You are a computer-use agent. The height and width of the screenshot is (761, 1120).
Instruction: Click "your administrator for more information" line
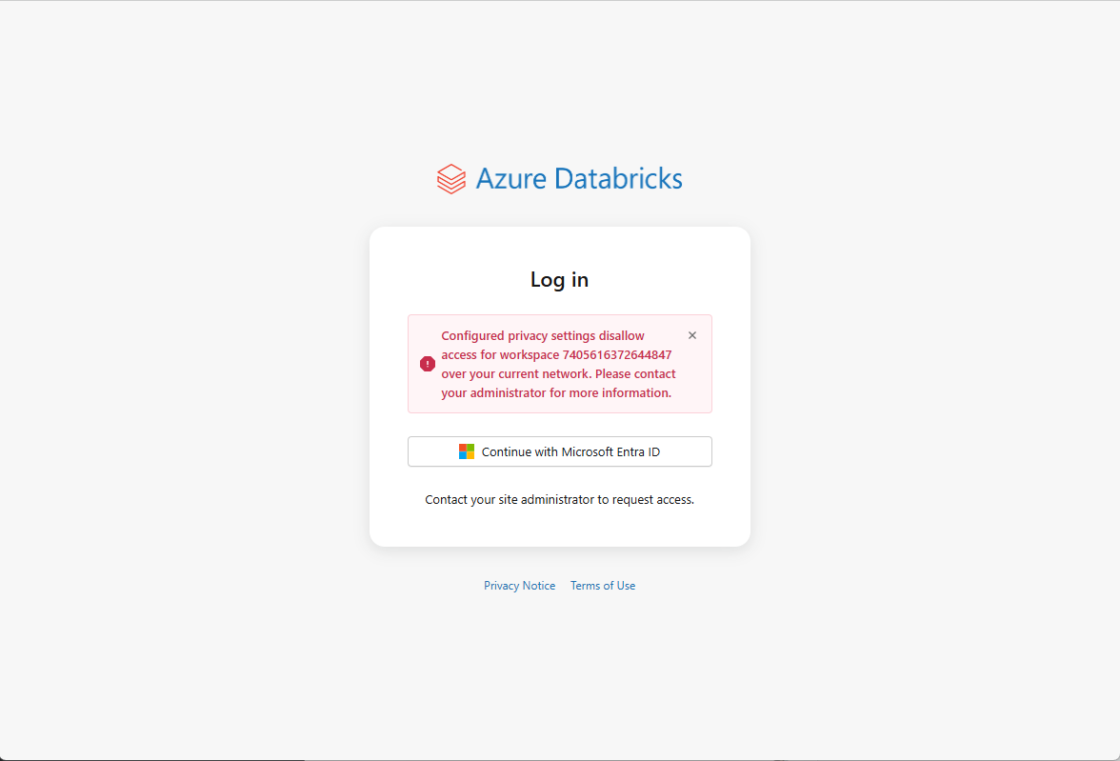coord(556,392)
